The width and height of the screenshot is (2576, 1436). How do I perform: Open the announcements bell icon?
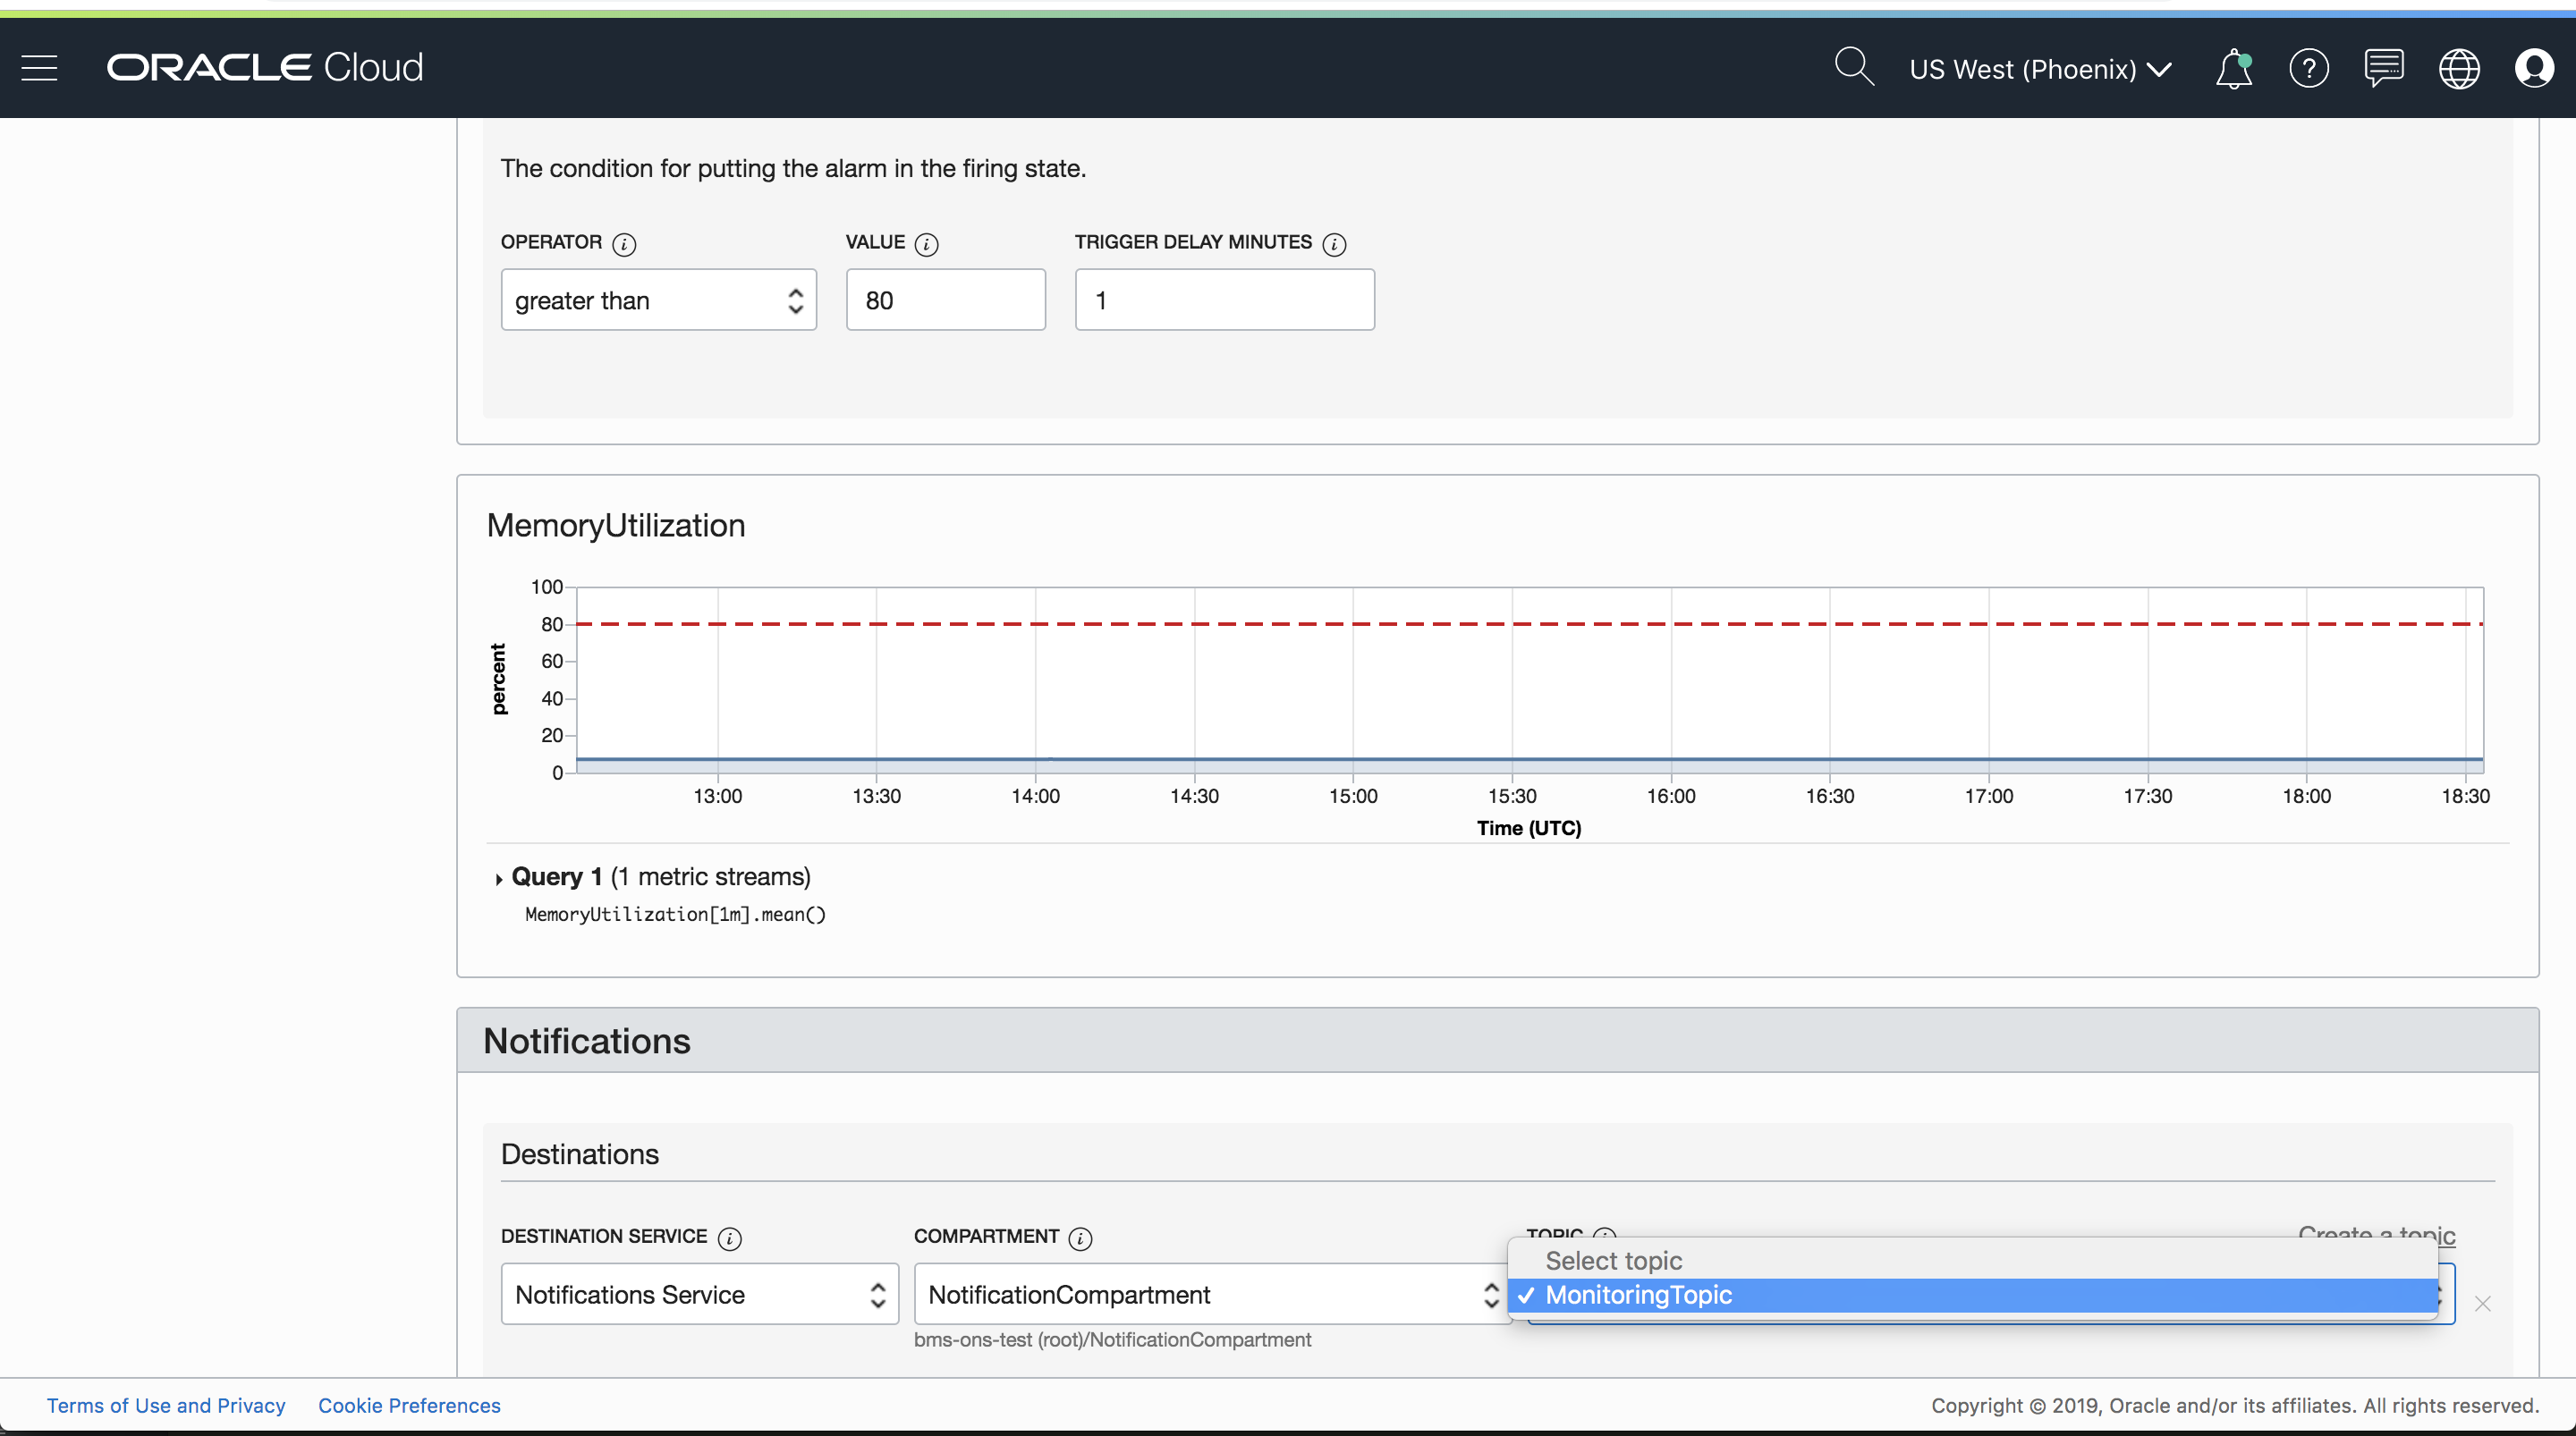2233,69
